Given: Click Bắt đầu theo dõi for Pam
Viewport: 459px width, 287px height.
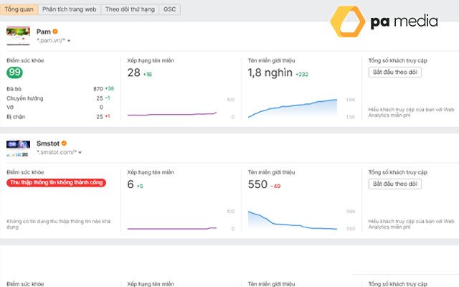Looking at the screenshot, I should point(394,72).
